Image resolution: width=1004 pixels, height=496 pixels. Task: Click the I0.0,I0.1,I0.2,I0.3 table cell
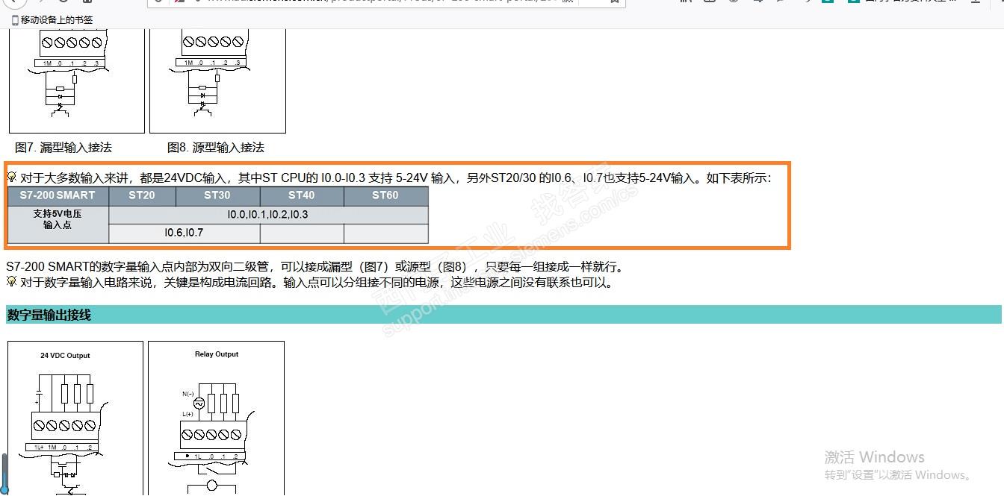point(268,215)
